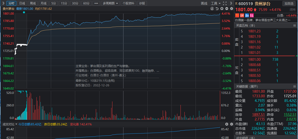Image resolution: width=298 pixels, height=139 pixels.
Task: Switch to the 周线 weekly chart tab
Action: [33, 3]
